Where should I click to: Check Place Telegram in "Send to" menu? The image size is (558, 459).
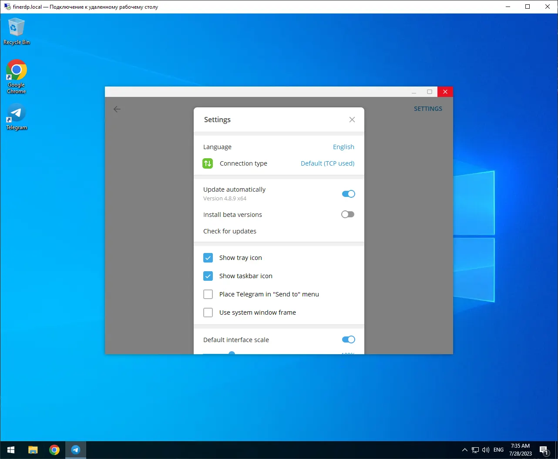click(208, 294)
